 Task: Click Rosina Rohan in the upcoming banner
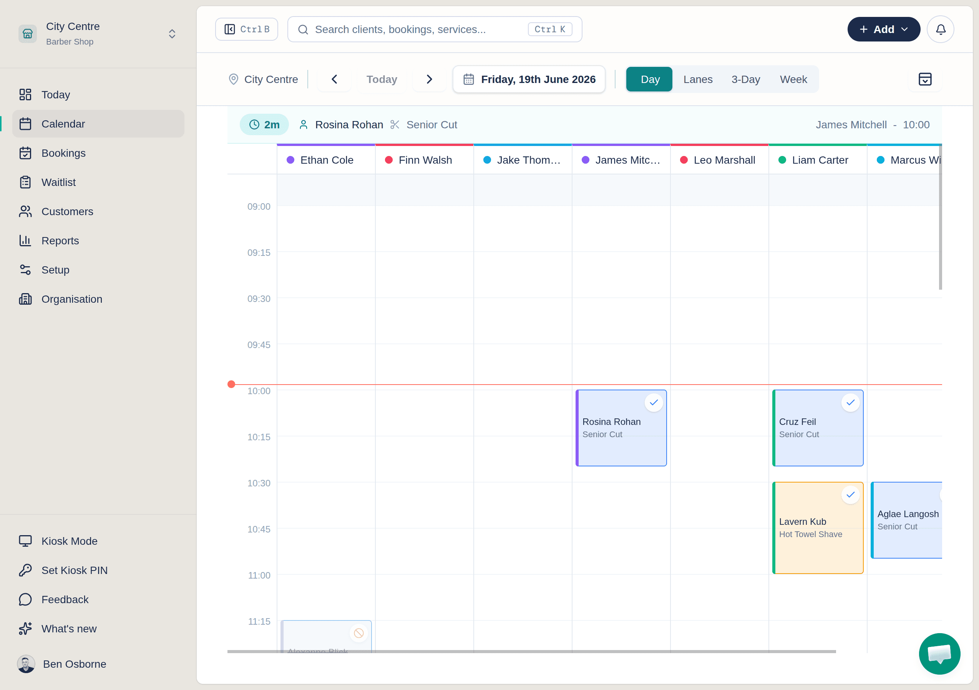(349, 124)
